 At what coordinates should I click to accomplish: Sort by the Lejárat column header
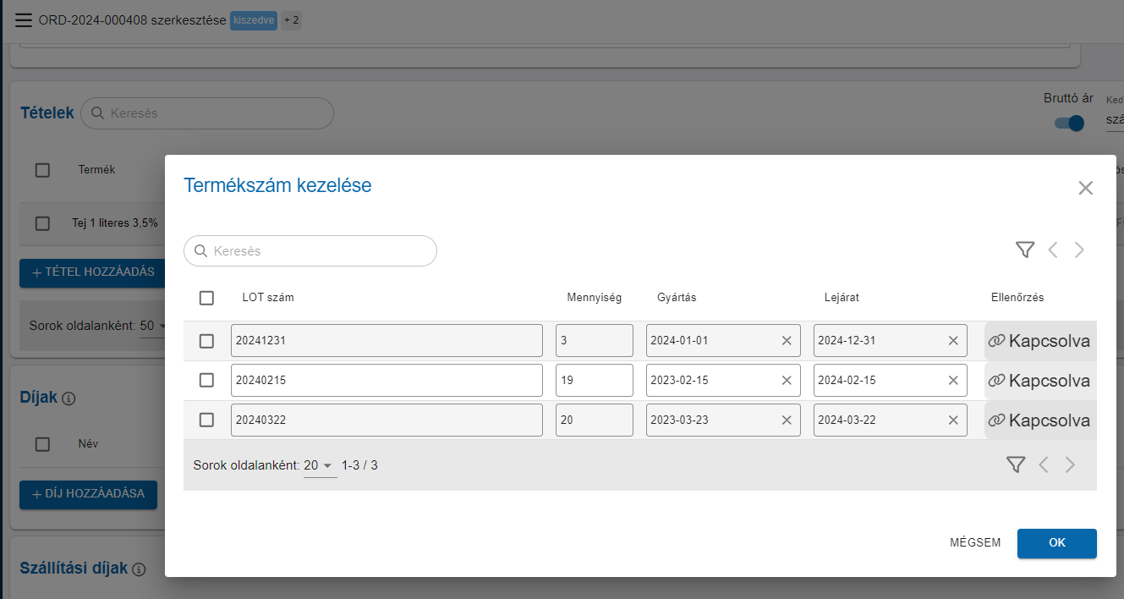tap(842, 298)
